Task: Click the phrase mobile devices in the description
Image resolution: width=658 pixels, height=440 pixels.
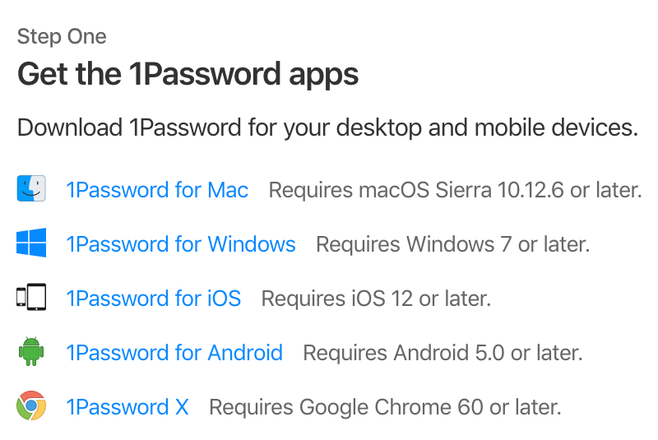Action: [557, 127]
